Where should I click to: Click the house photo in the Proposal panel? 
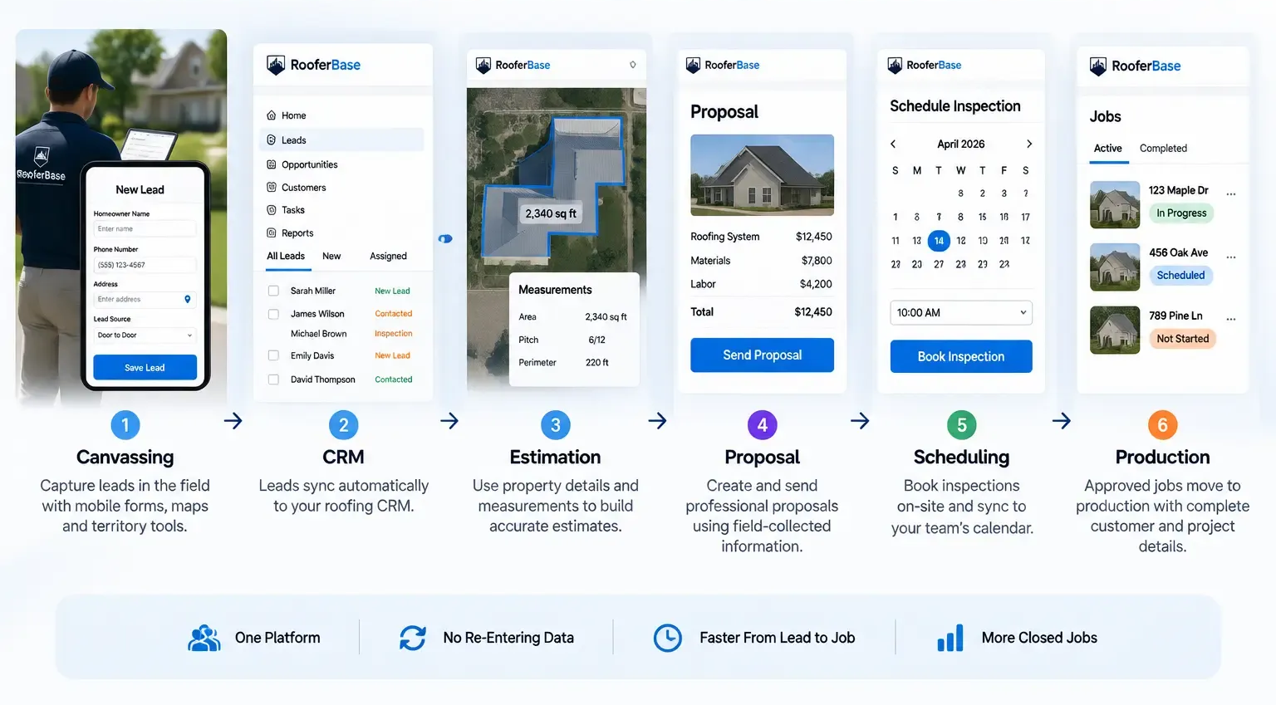click(x=762, y=175)
